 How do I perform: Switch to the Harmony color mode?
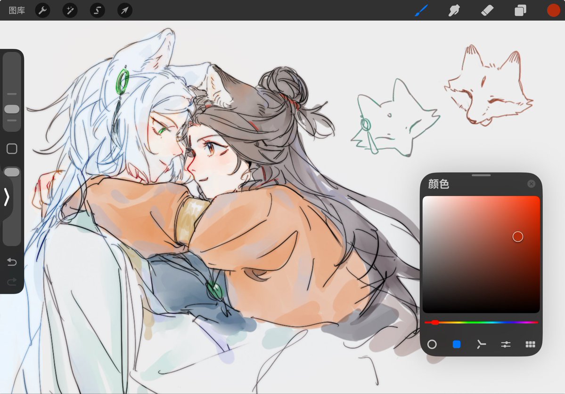click(x=481, y=344)
